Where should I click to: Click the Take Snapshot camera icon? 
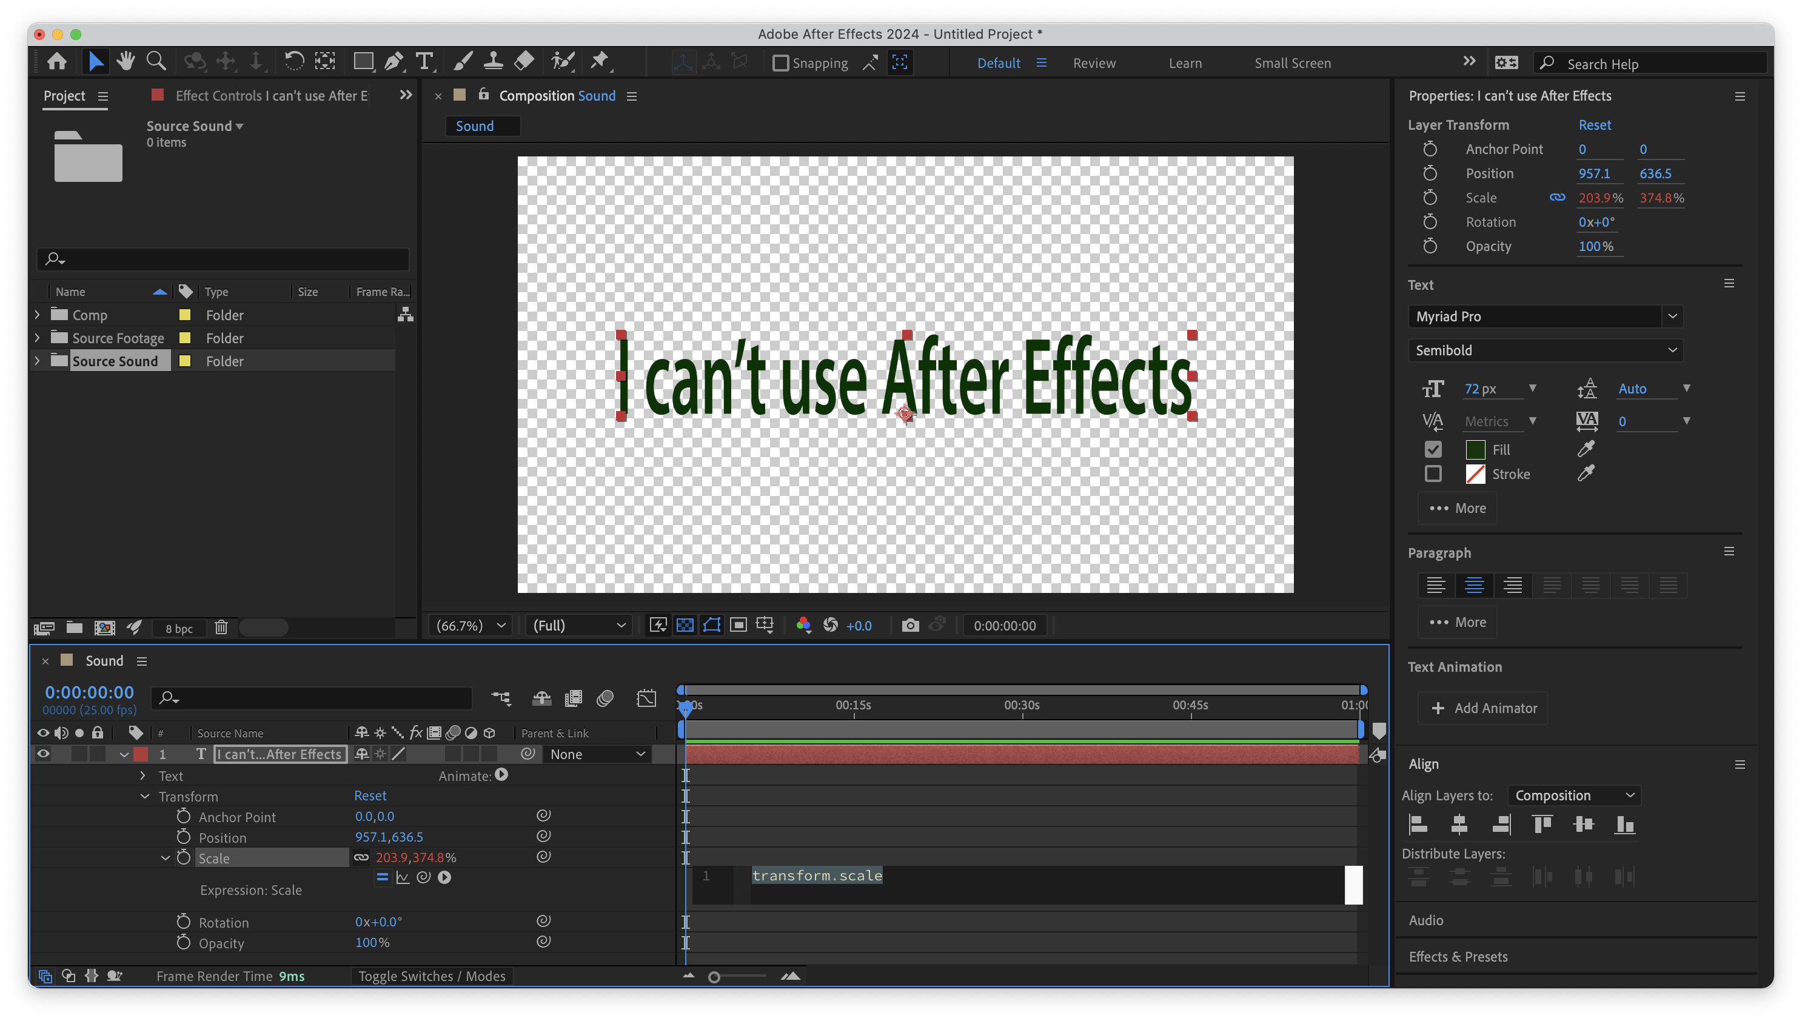[x=909, y=625]
